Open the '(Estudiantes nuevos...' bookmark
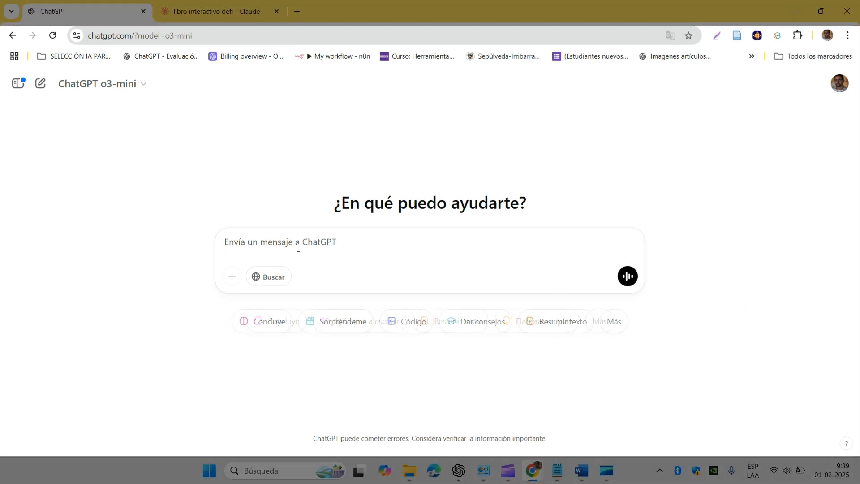 pos(590,56)
